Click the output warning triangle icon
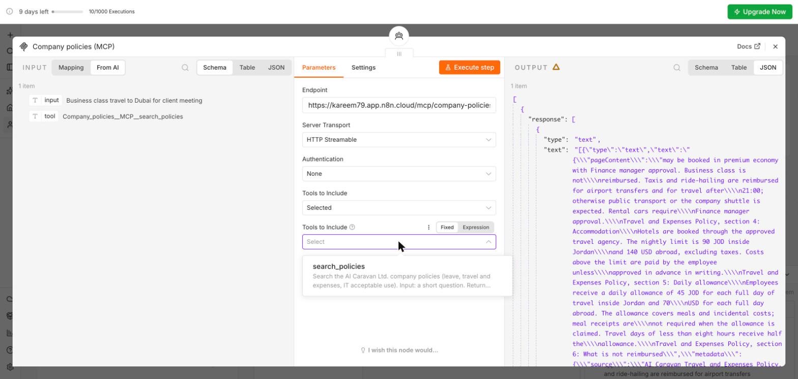 pos(556,67)
